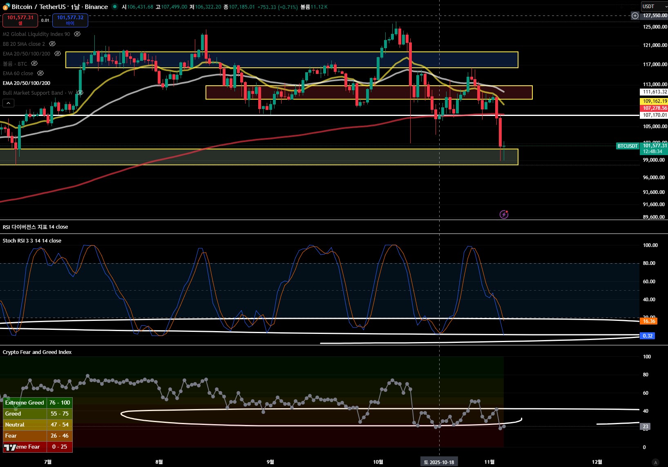Select the M2 Global Liquidity Index 90 legend

point(36,34)
